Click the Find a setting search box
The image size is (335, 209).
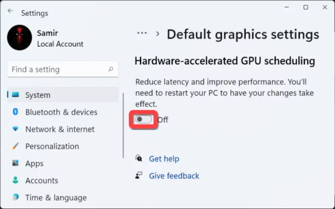pyautogui.click(x=63, y=69)
